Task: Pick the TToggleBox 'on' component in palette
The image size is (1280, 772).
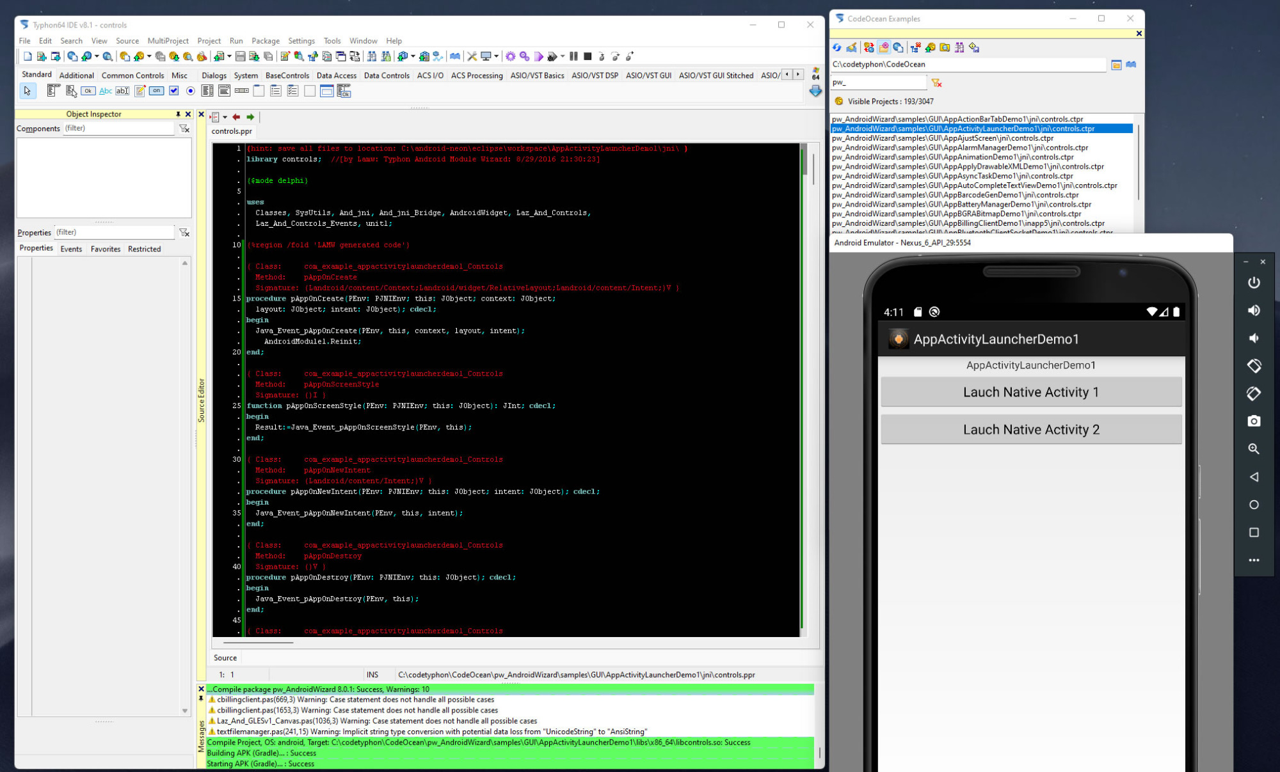Action: 157,91
